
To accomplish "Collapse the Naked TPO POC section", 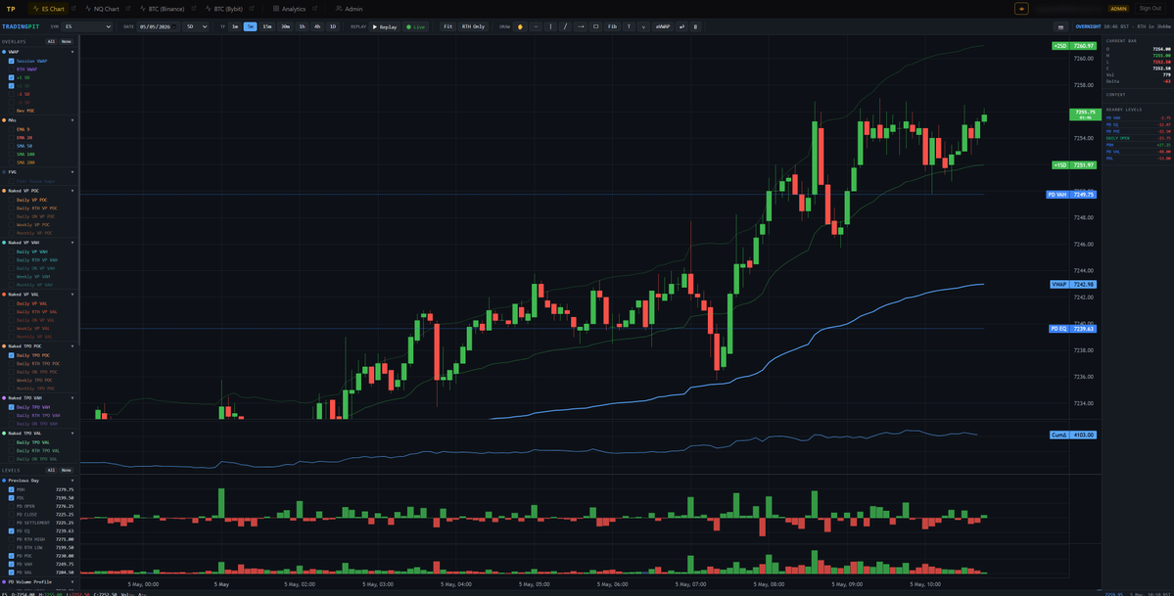I will point(72,345).
